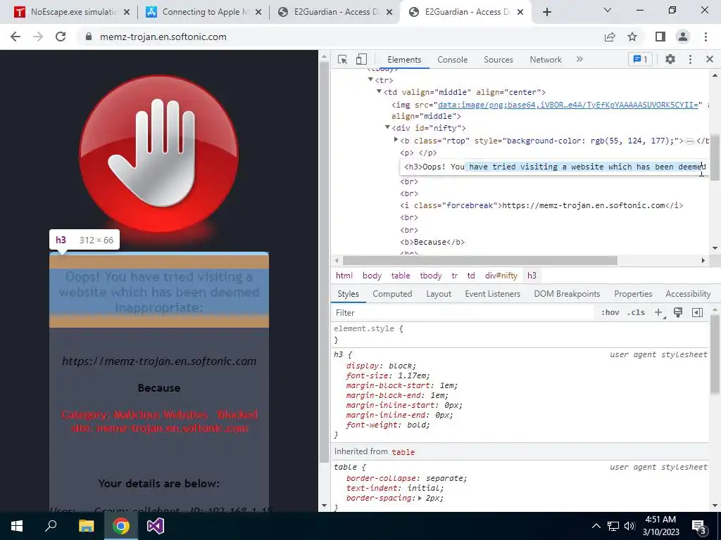
Task: Toggle the device toolbar icon
Action: (361, 59)
